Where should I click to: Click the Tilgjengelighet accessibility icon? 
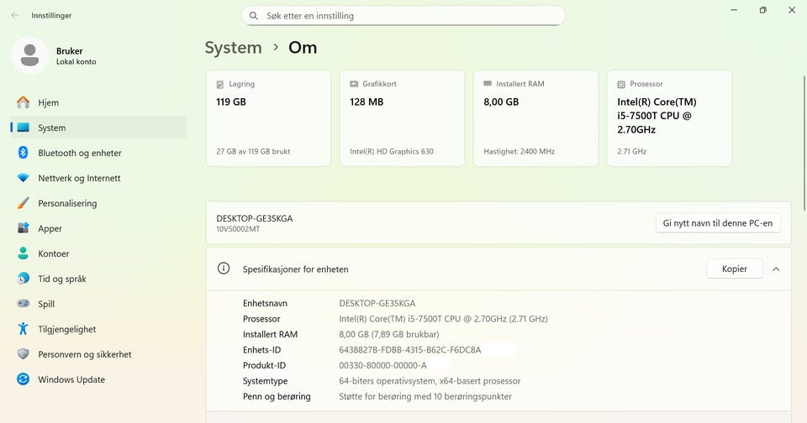[24, 329]
